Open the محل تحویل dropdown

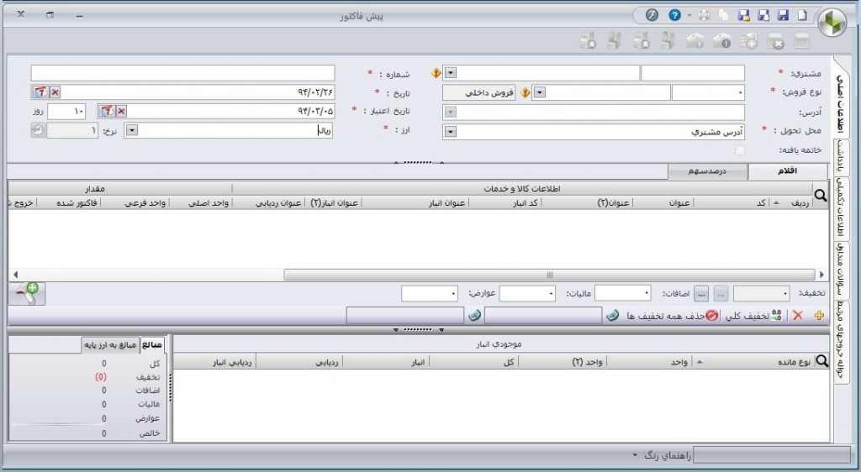pyautogui.click(x=451, y=131)
